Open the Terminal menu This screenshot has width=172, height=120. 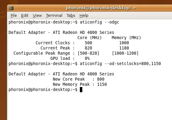54,16
